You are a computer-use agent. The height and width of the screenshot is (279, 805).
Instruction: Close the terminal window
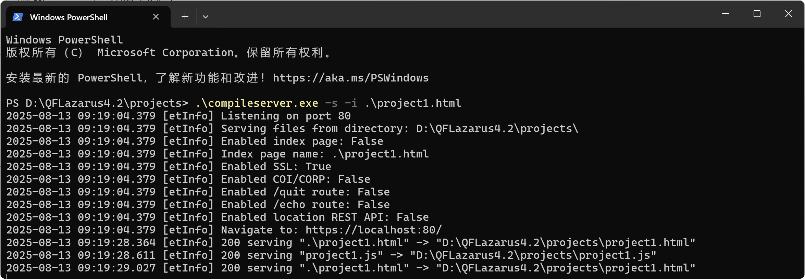[x=789, y=14]
